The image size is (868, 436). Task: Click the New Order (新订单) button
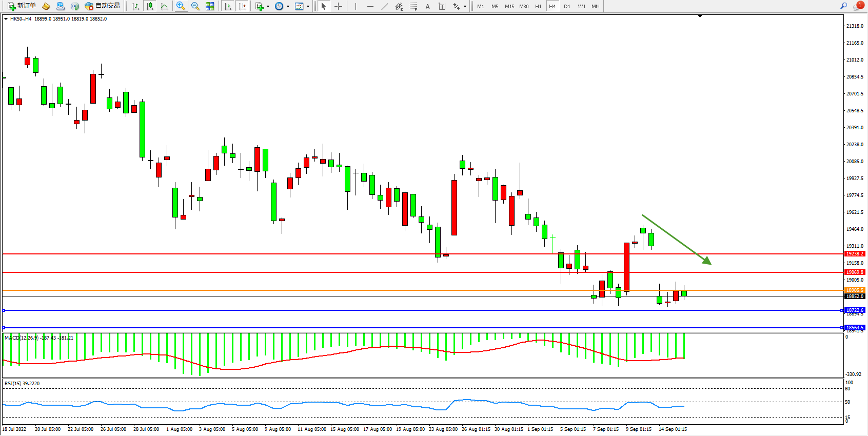pyautogui.click(x=22, y=6)
